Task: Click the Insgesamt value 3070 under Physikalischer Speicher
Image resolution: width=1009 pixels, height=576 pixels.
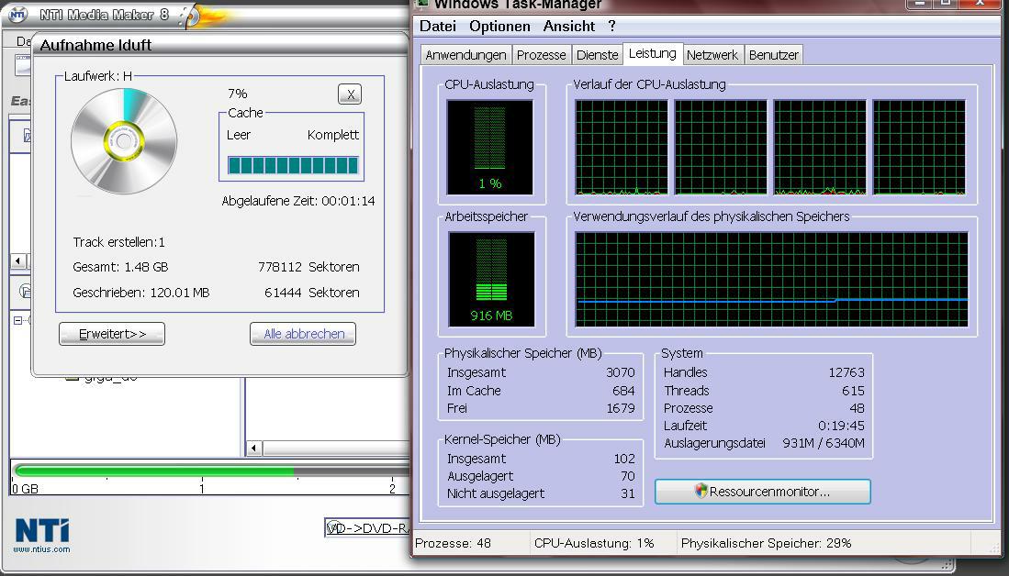Action: pyautogui.click(x=621, y=372)
